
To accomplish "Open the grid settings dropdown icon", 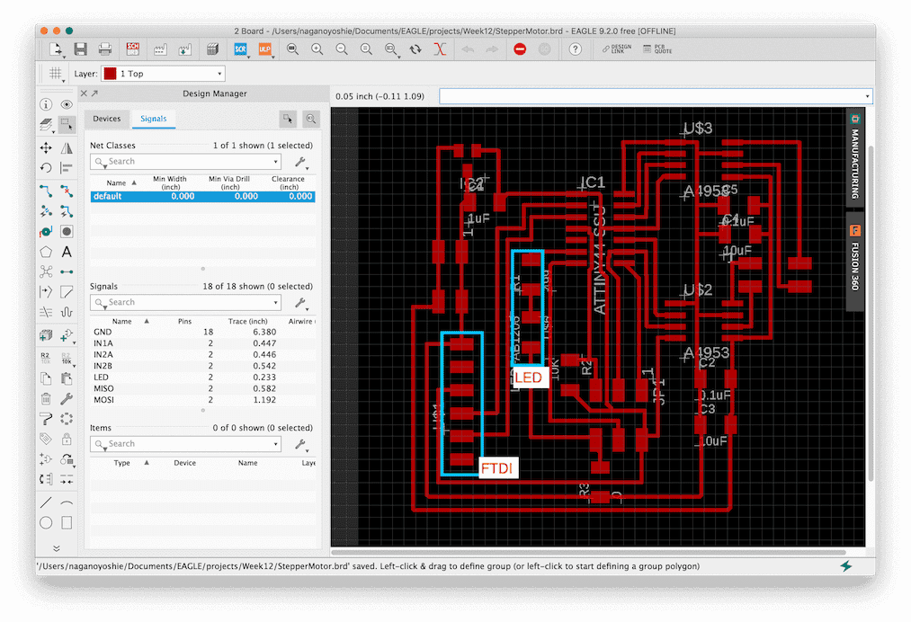I will click(x=56, y=74).
